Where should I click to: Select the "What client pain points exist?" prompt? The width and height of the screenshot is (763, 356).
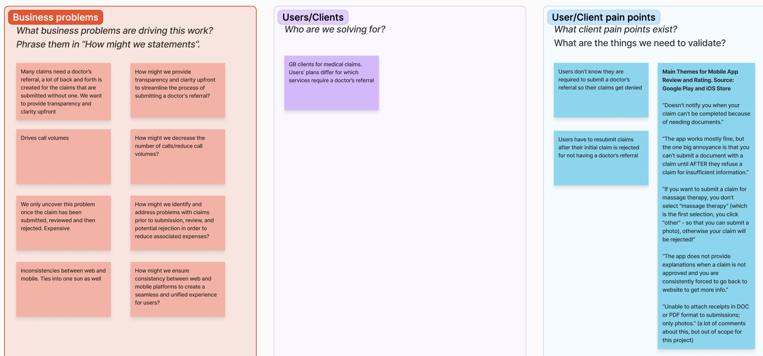click(x=615, y=29)
